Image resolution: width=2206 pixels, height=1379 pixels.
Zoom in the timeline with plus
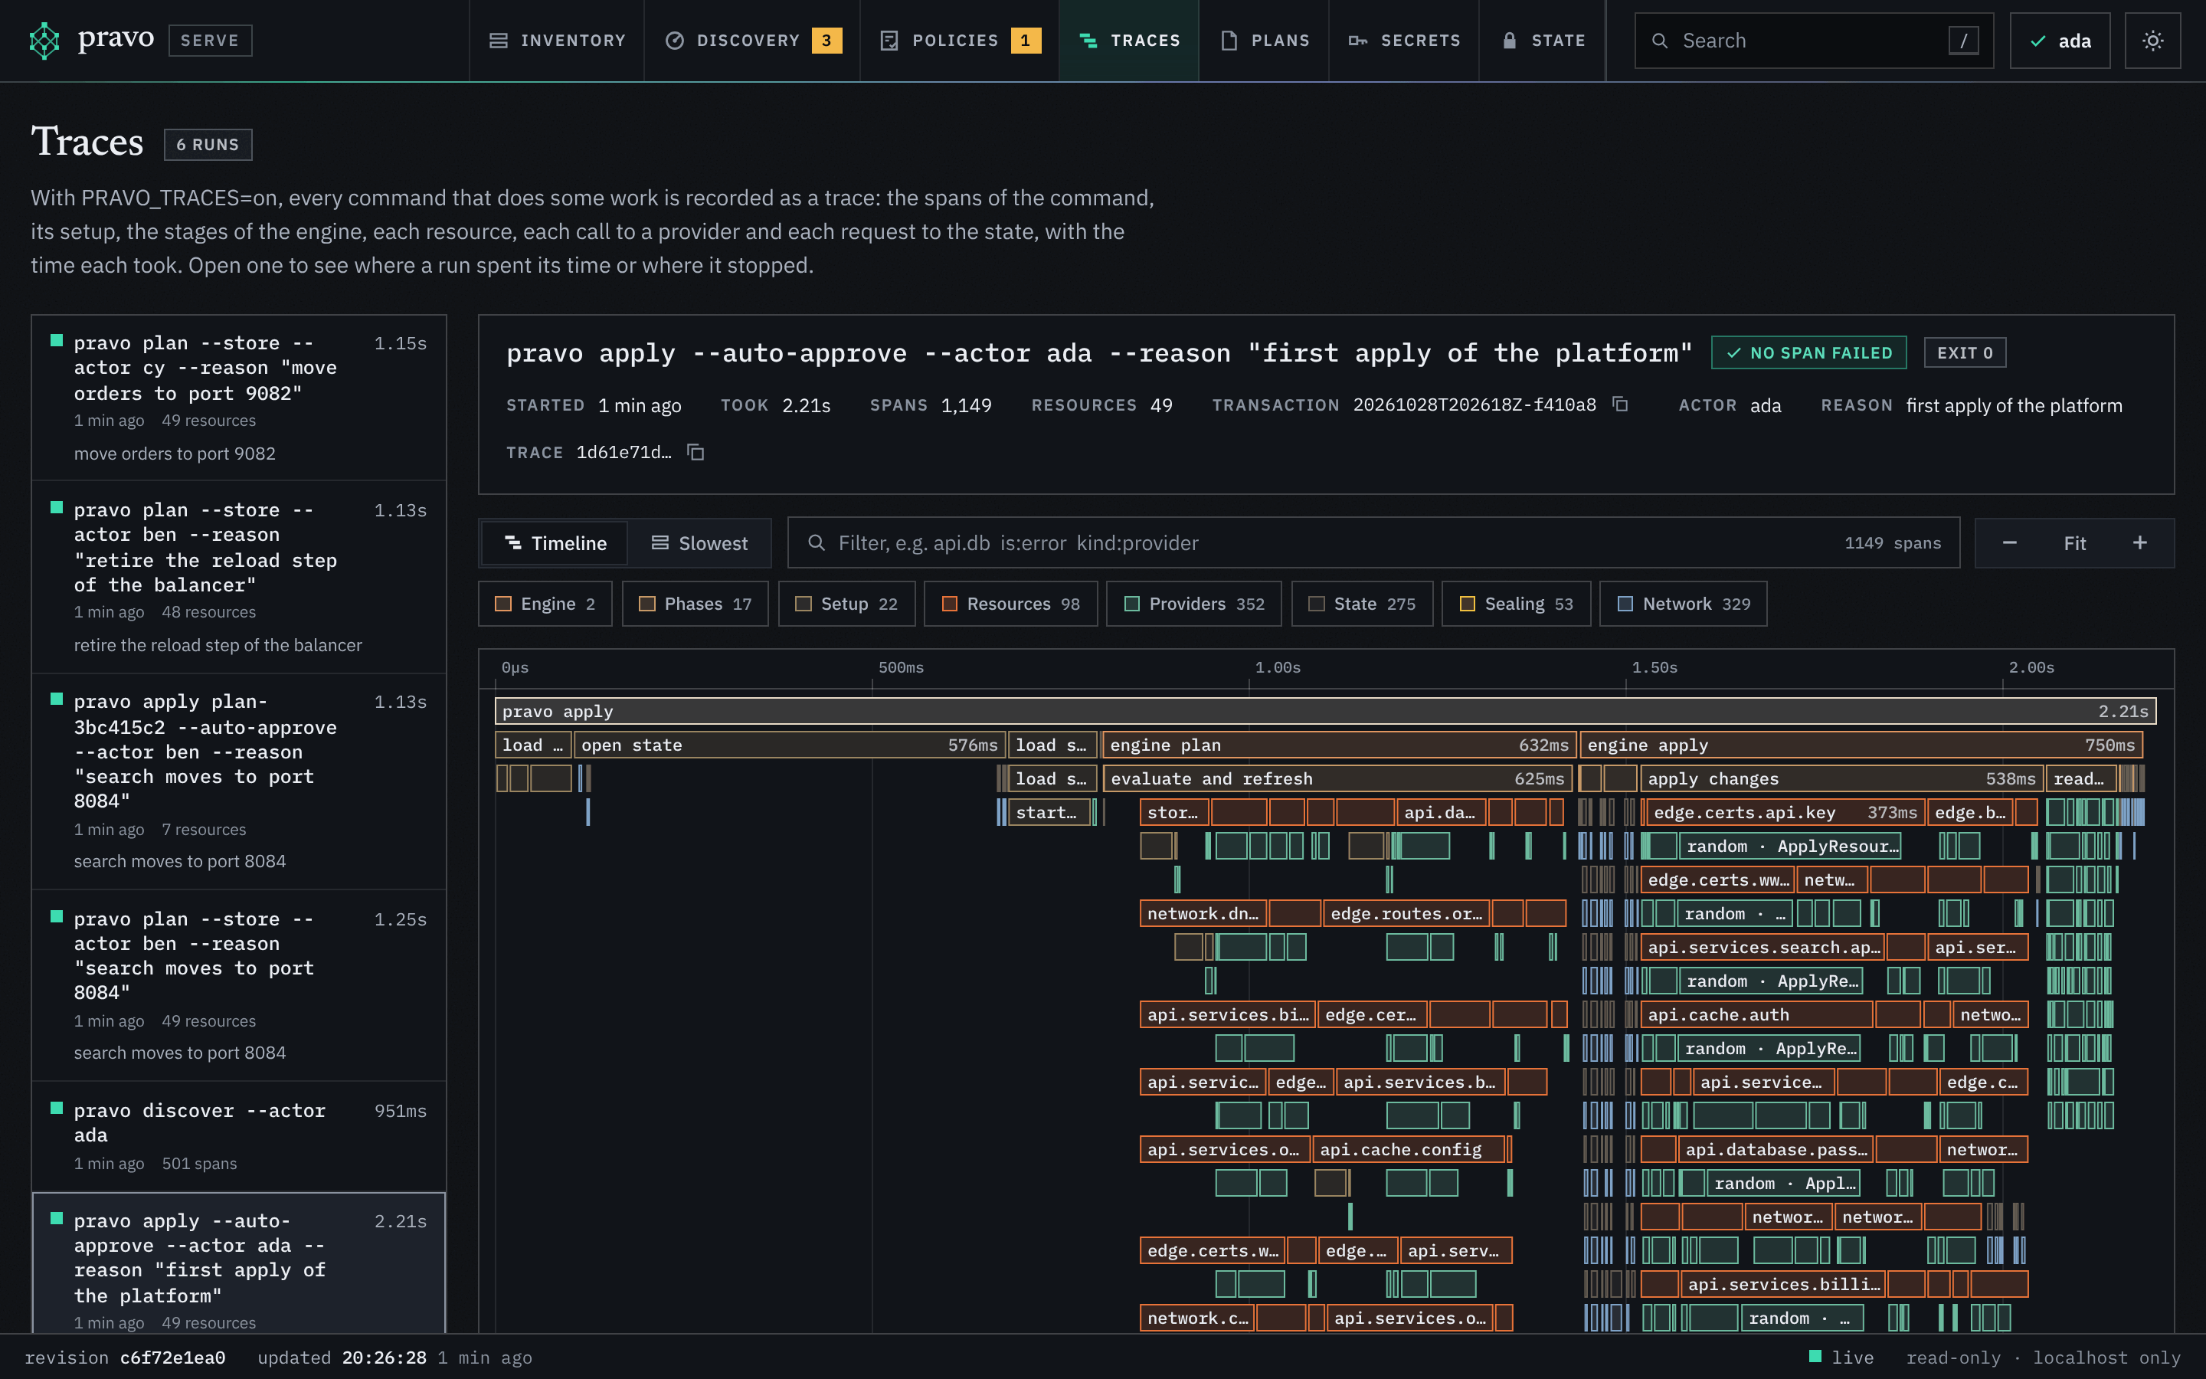(x=2139, y=542)
